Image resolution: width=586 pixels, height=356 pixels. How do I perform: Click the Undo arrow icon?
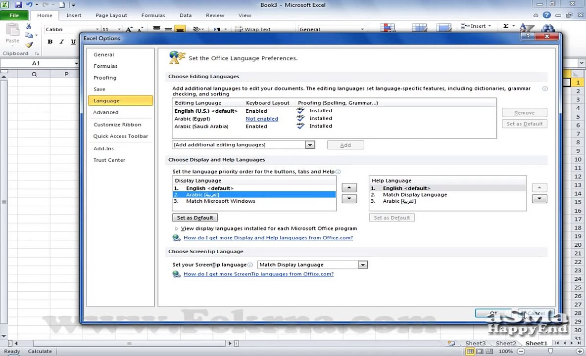click(29, 5)
